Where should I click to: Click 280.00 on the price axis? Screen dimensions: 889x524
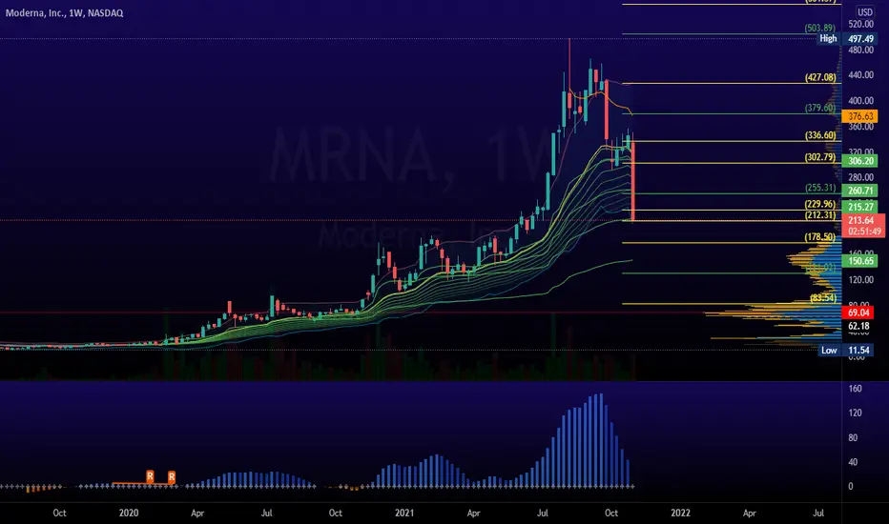(x=860, y=177)
